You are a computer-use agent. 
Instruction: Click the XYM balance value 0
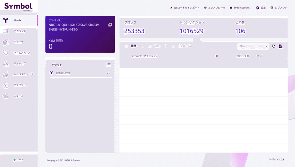point(51,47)
